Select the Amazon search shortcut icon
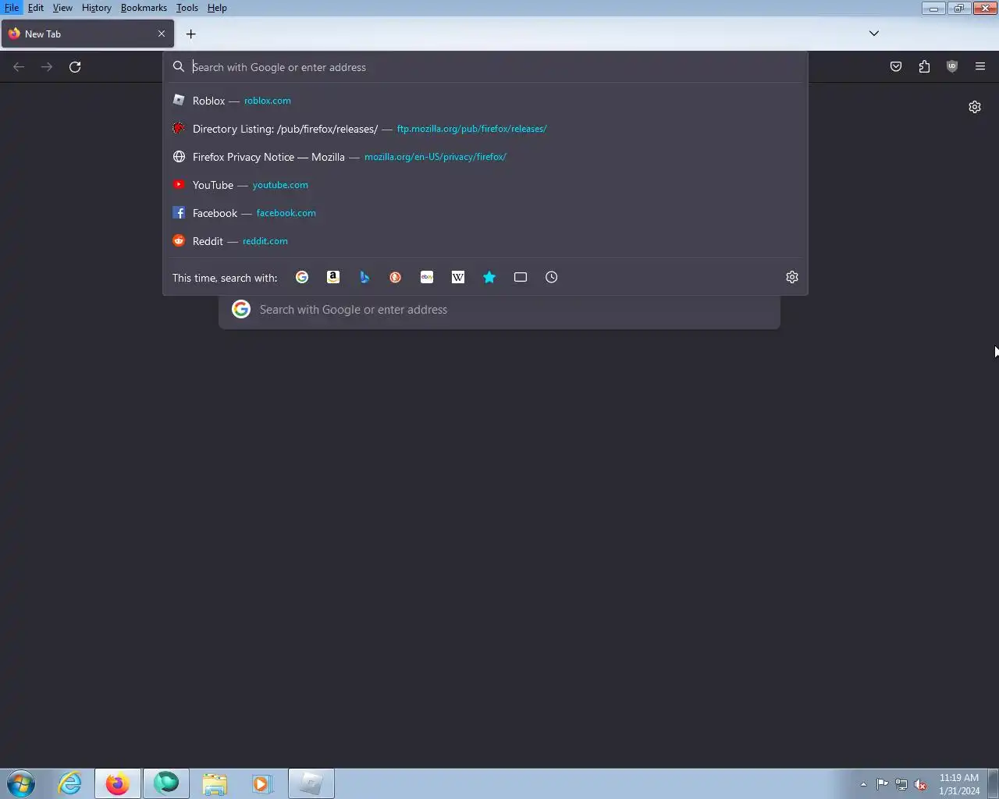Viewport: 999px width, 799px height. 333,277
